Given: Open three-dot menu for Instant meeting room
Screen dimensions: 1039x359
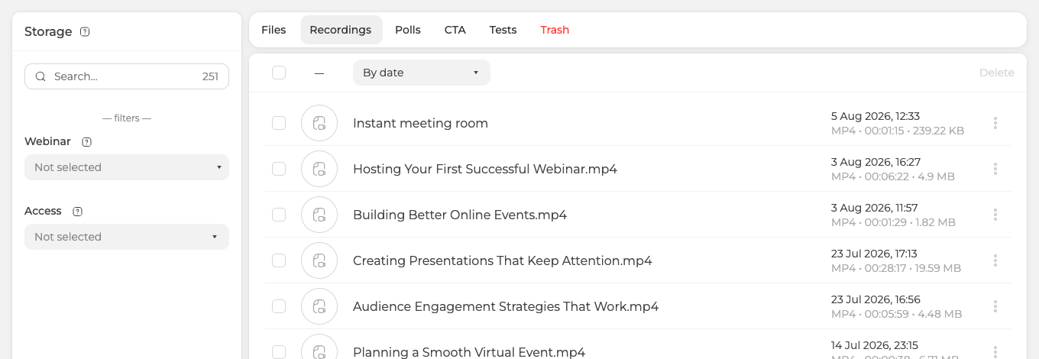Looking at the screenshot, I should (995, 123).
